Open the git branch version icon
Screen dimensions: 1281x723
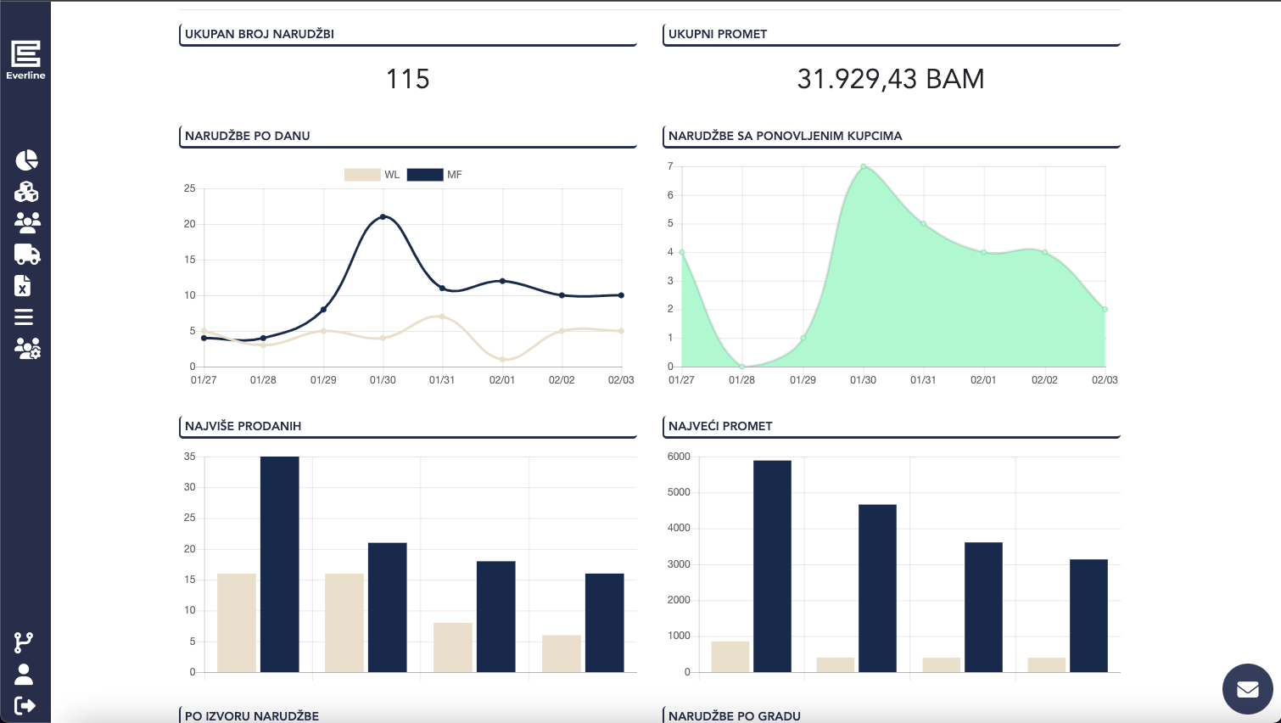point(24,642)
